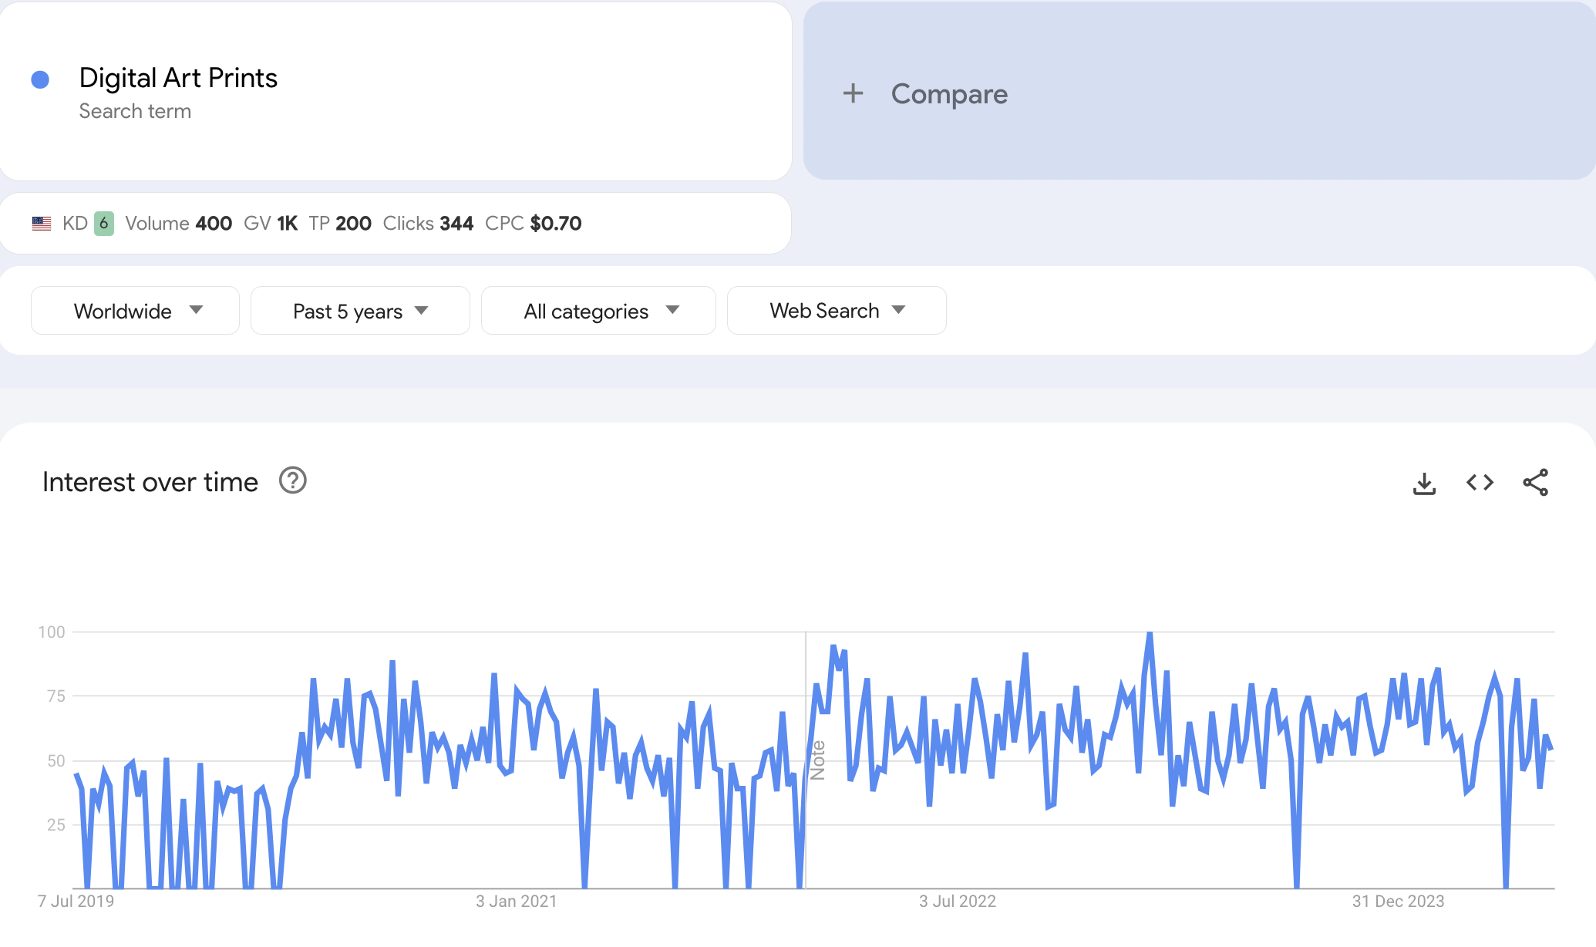
Task: Click the plus icon beside Compare
Action: 853,93
